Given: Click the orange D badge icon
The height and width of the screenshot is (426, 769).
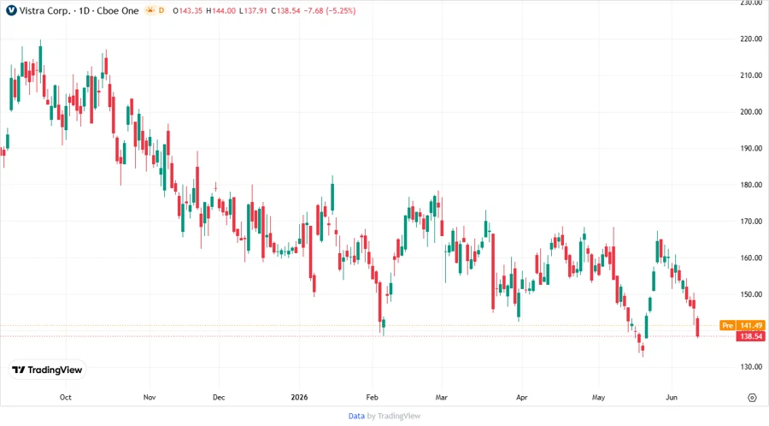Looking at the screenshot, I should (x=161, y=10).
